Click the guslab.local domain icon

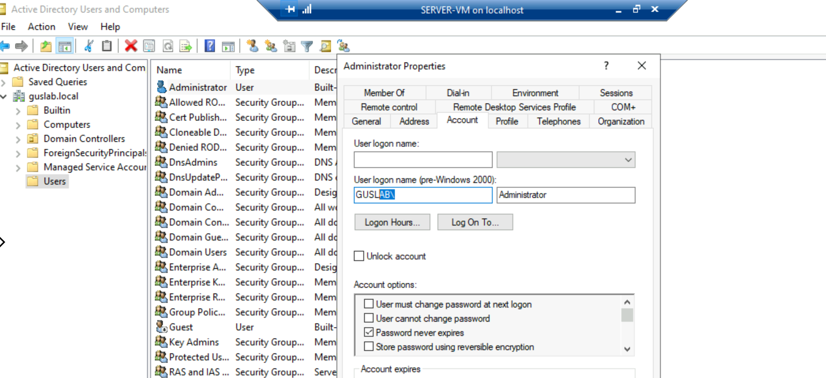point(19,96)
